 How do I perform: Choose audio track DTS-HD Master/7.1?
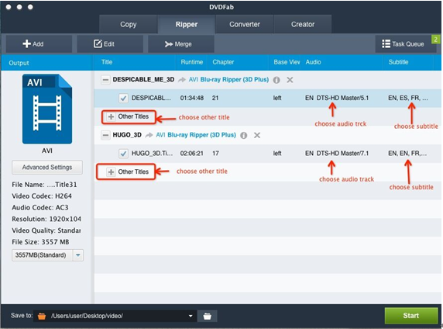pos(337,153)
